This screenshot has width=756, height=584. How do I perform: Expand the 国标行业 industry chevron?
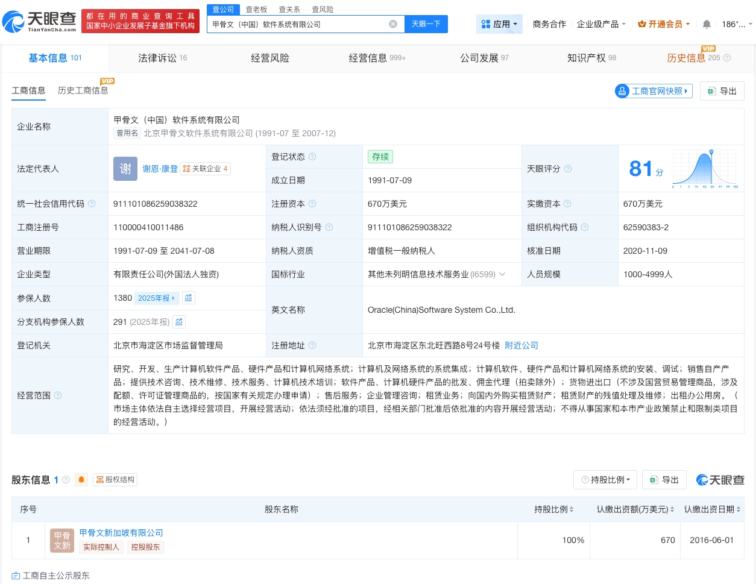[x=502, y=274]
